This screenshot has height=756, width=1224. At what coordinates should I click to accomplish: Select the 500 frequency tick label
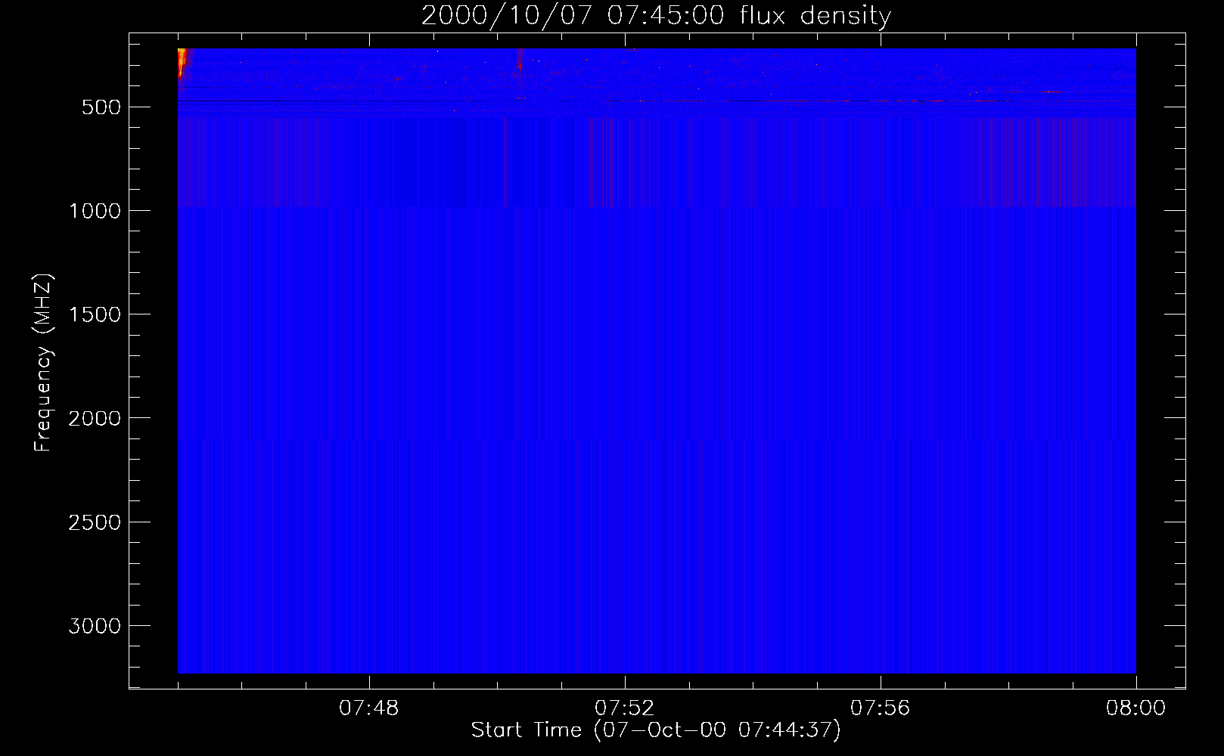pos(101,107)
